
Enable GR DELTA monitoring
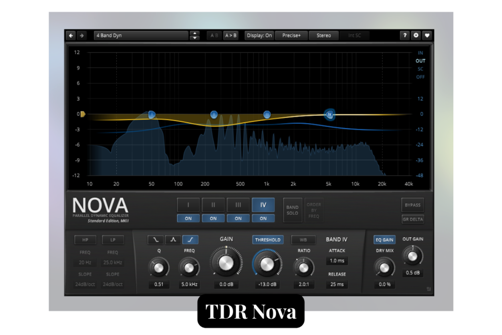[412, 219]
